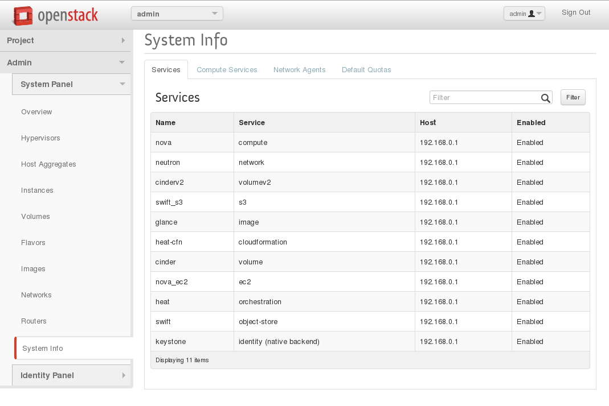
Task: Open the admin project dropdown
Action: [x=177, y=14]
